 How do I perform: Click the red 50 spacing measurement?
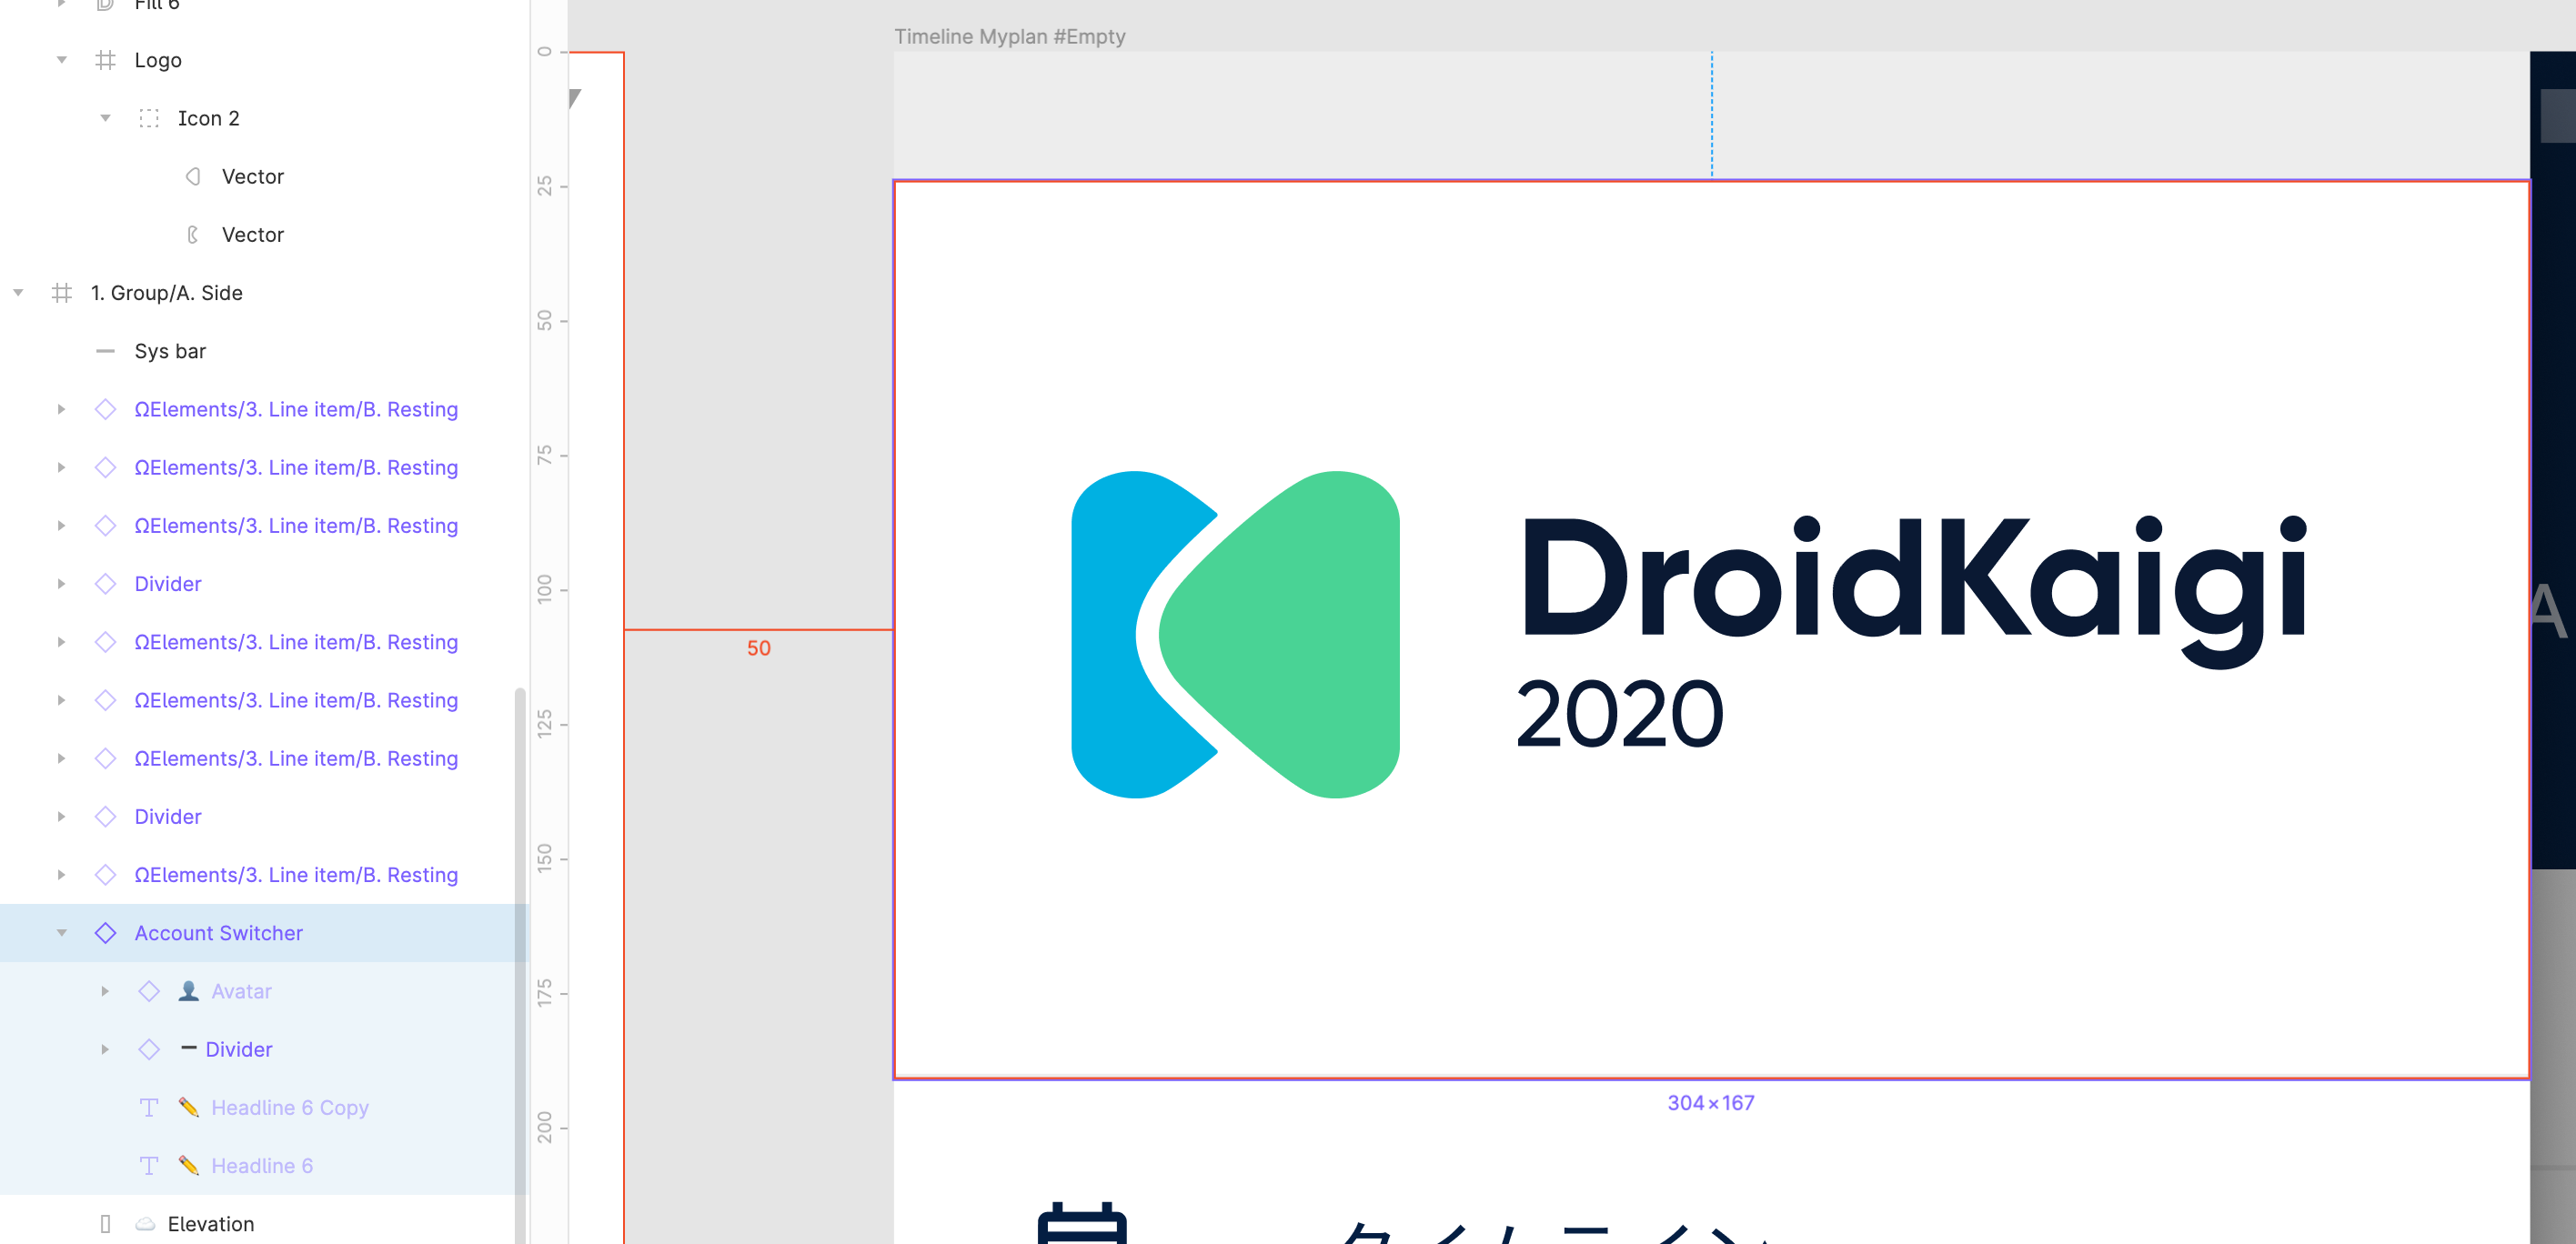[x=759, y=648]
